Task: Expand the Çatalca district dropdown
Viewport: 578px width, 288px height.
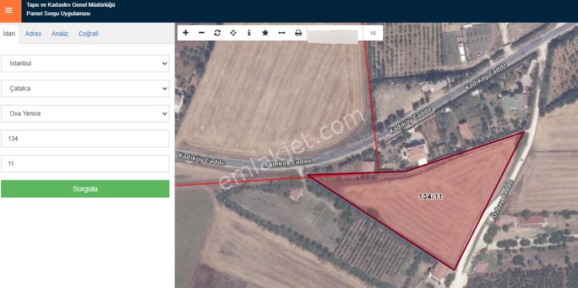Action: click(x=85, y=89)
